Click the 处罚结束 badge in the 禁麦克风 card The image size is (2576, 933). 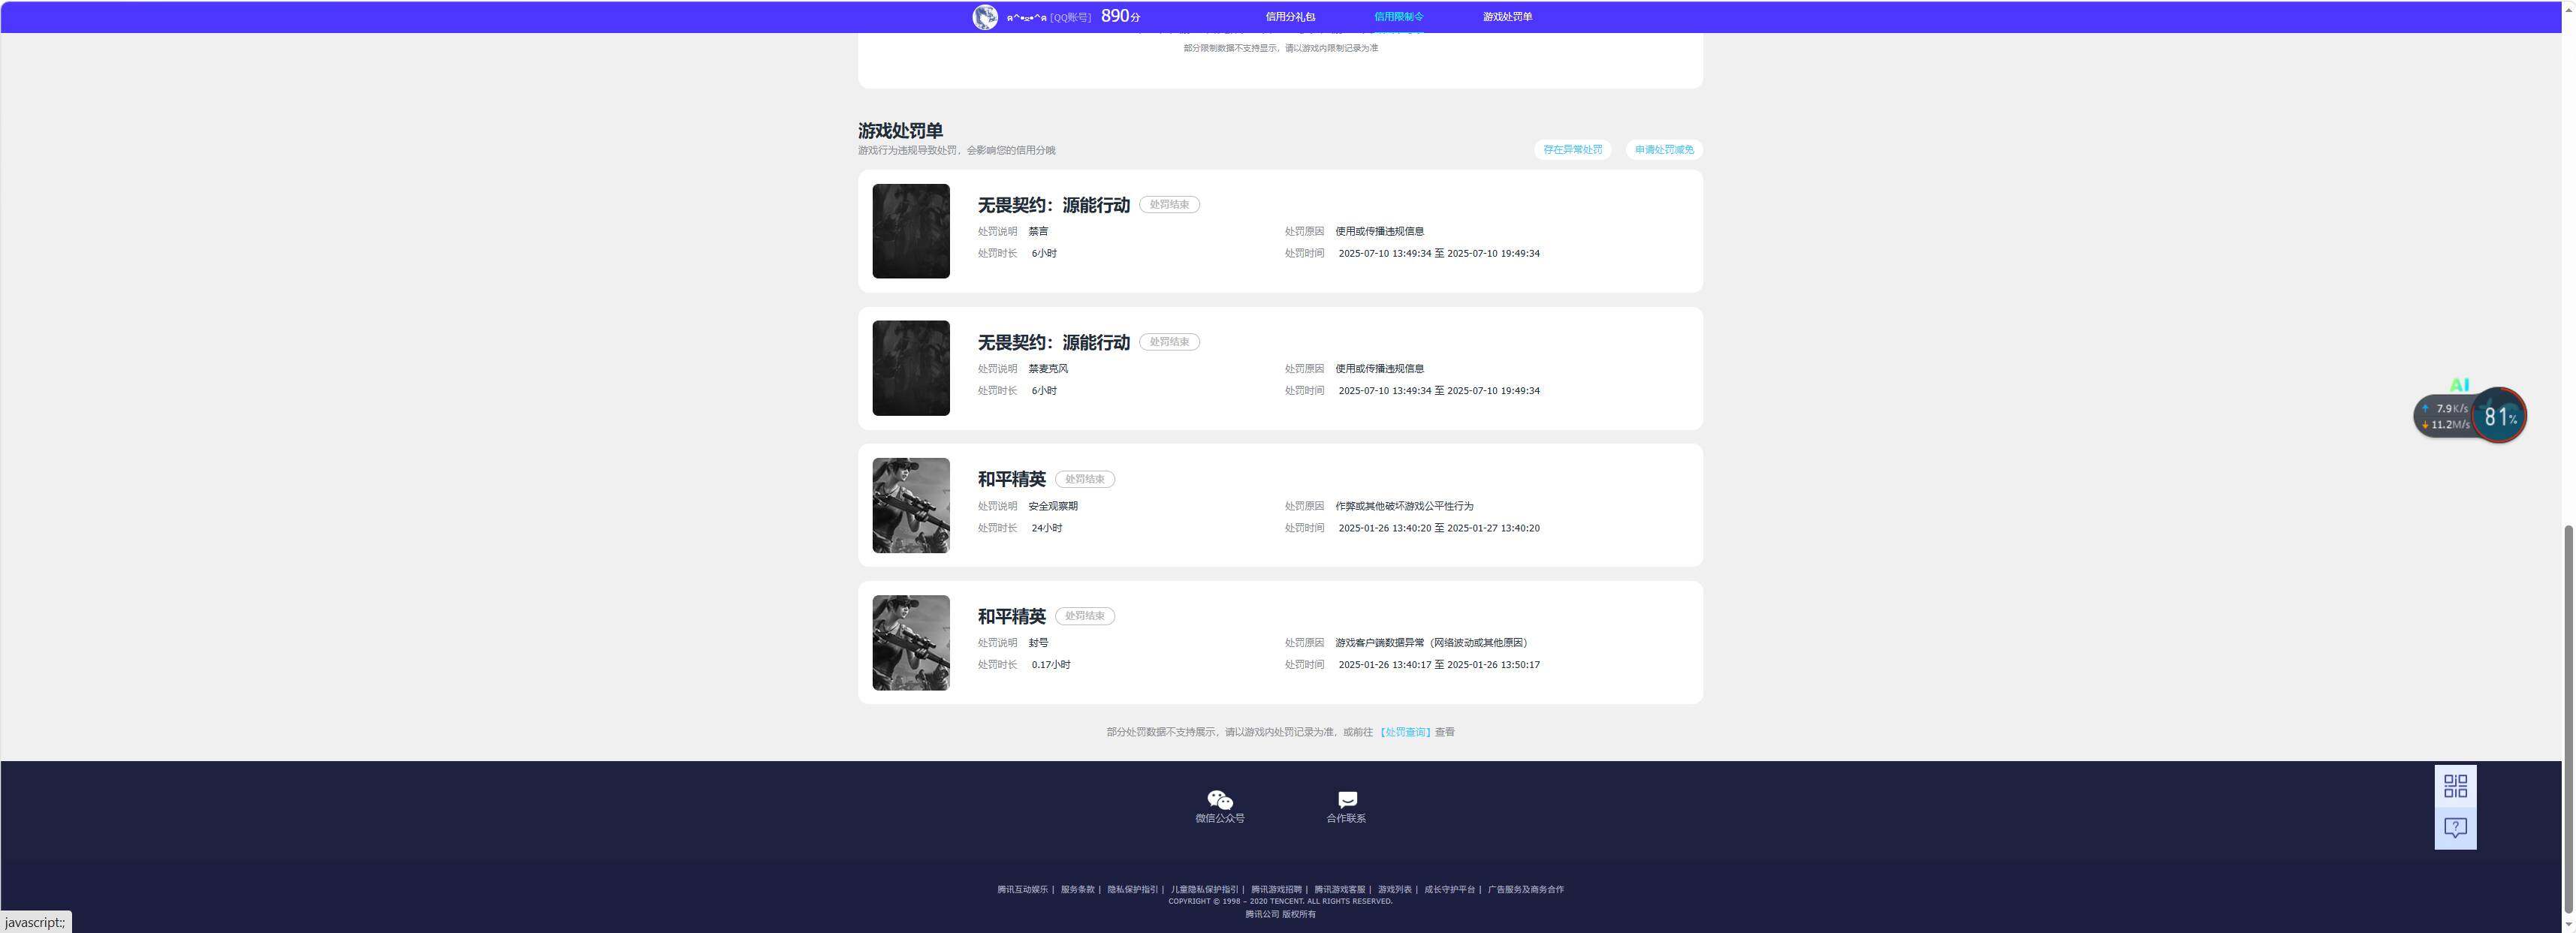pyautogui.click(x=1169, y=342)
